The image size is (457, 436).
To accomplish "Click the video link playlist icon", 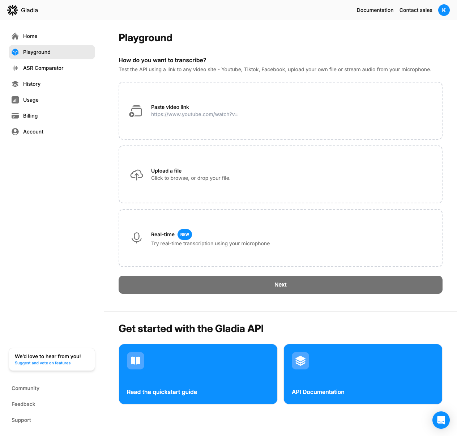I will pos(136,111).
